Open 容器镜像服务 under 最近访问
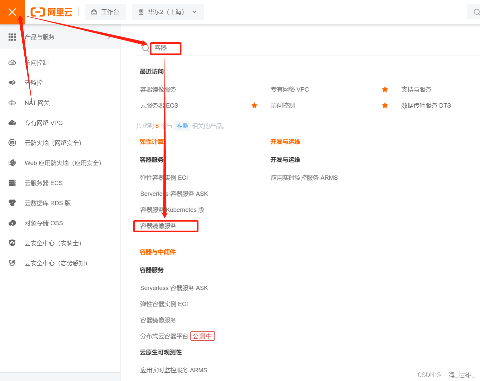The height and width of the screenshot is (381, 480). click(158, 89)
